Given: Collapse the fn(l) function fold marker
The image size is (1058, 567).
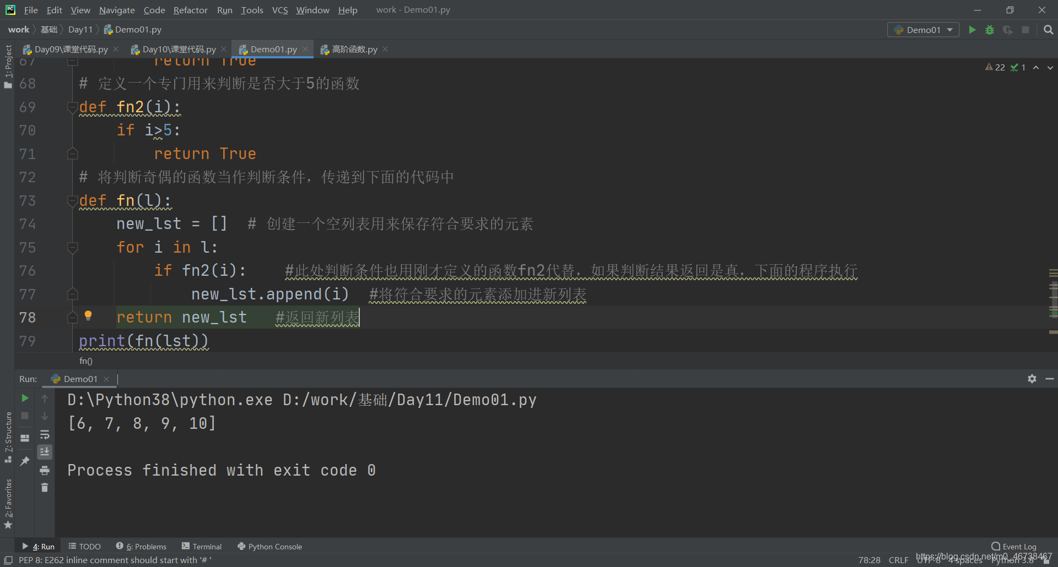Looking at the screenshot, I should point(72,200).
